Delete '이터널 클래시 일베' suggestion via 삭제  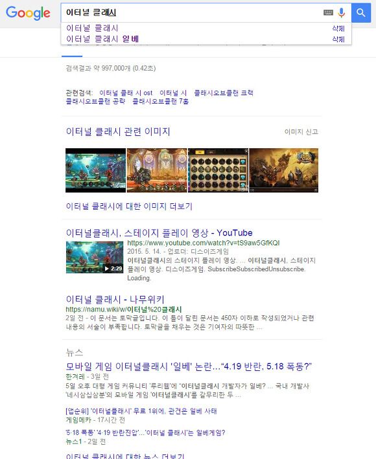pyautogui.click(x=338, y=39)
